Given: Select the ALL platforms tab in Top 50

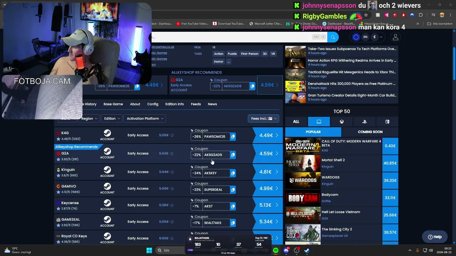Looking at the screenshot, I should tap(296, 122).
